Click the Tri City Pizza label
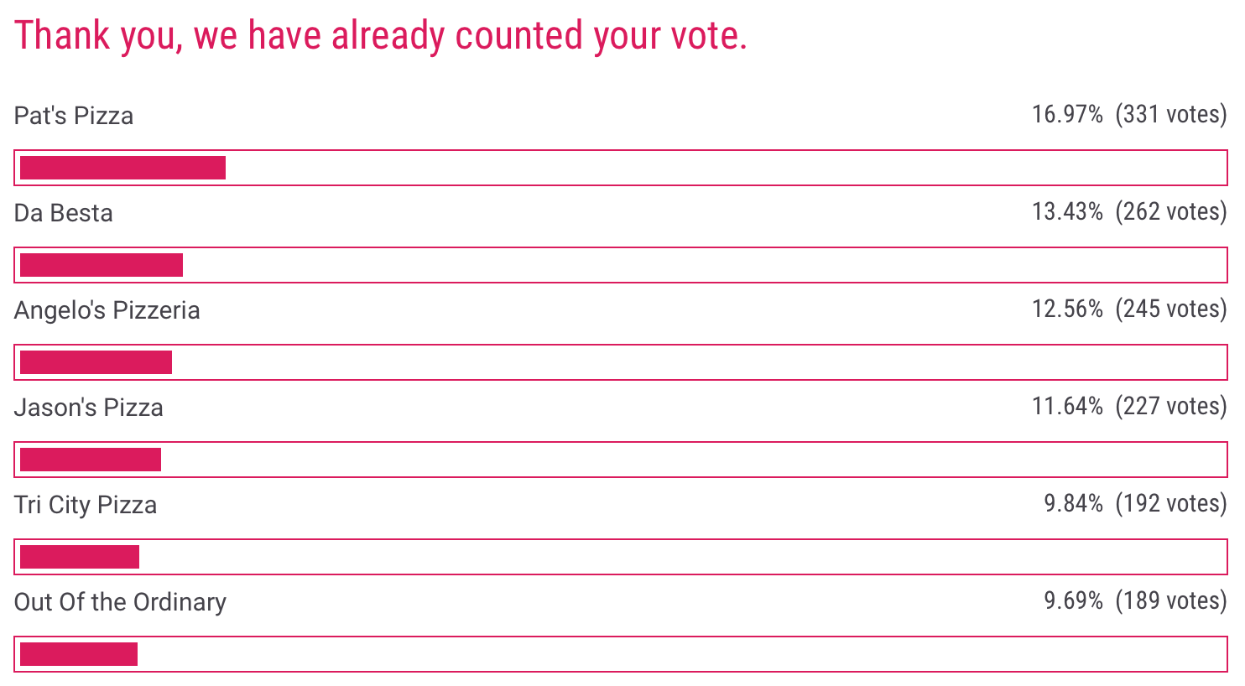1245x686 pixels. point(86,504)
